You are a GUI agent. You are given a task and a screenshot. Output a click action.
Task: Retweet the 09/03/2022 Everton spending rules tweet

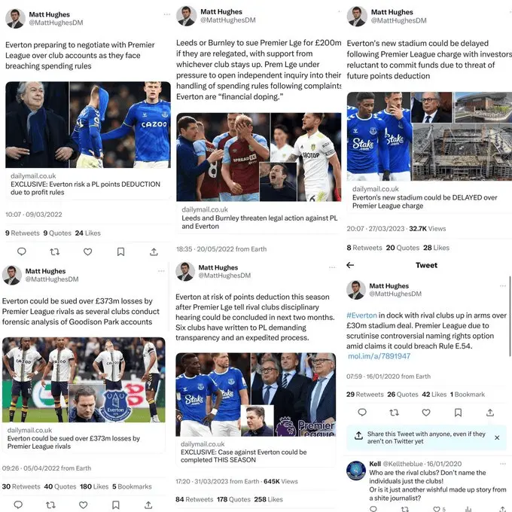54,251
